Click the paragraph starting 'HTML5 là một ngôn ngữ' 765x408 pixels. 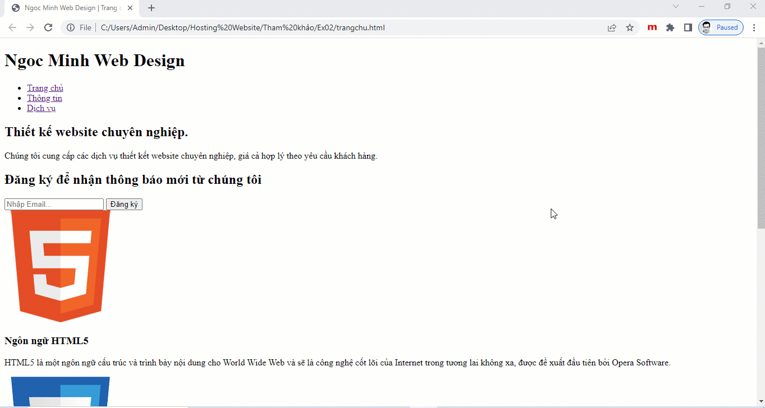coord(338,363)
